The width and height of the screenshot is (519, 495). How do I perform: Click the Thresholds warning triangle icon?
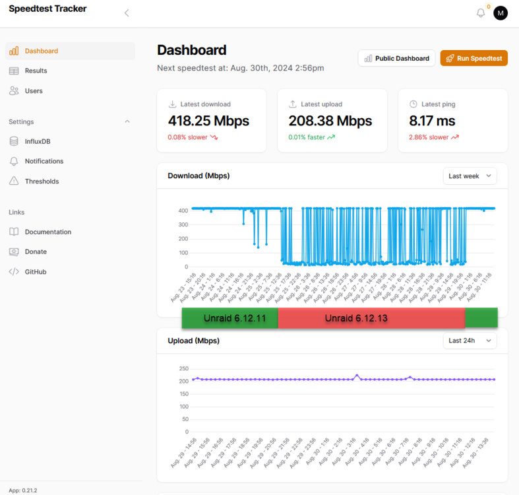pyautogui.click(x=14, y=181)
